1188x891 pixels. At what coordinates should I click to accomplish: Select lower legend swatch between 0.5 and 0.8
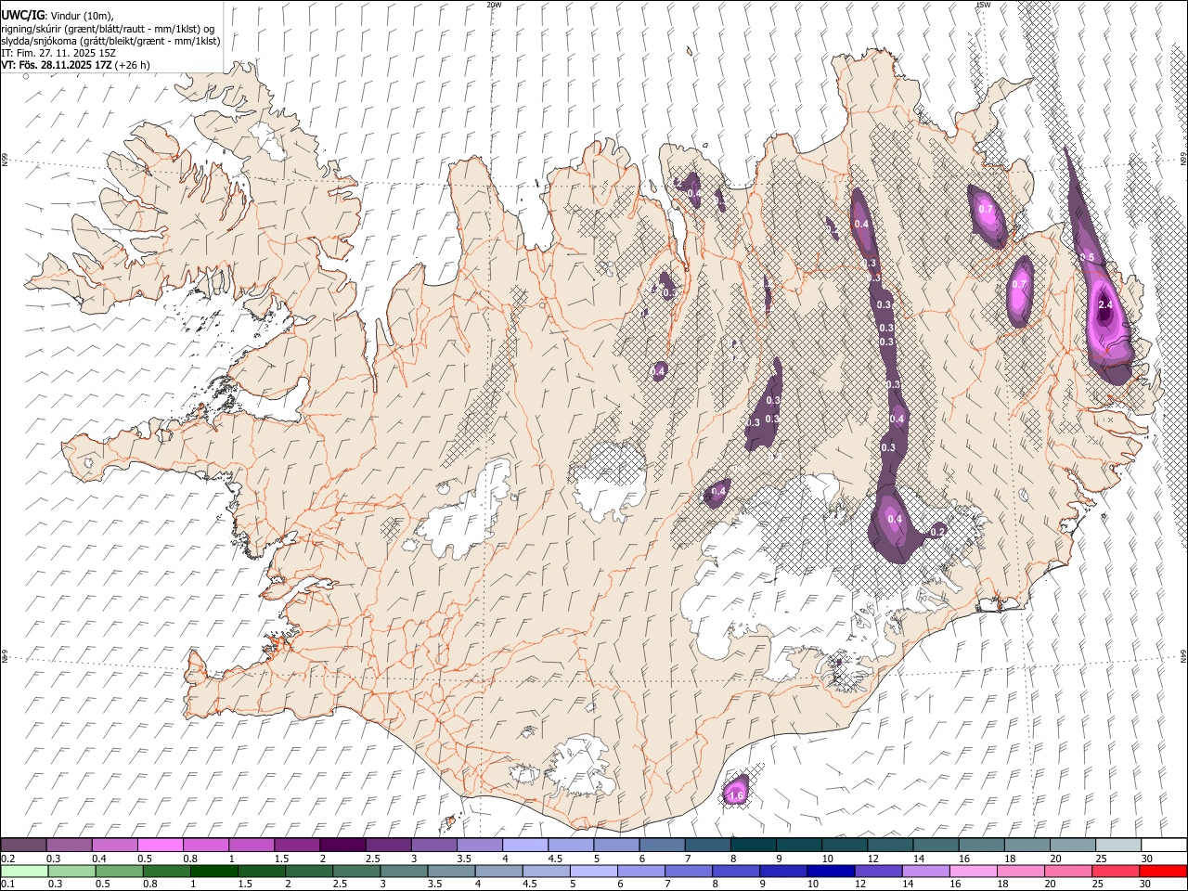[120, 871]
